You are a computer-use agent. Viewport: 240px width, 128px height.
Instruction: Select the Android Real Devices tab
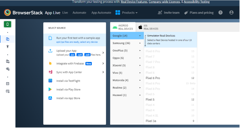click(123, 27)
